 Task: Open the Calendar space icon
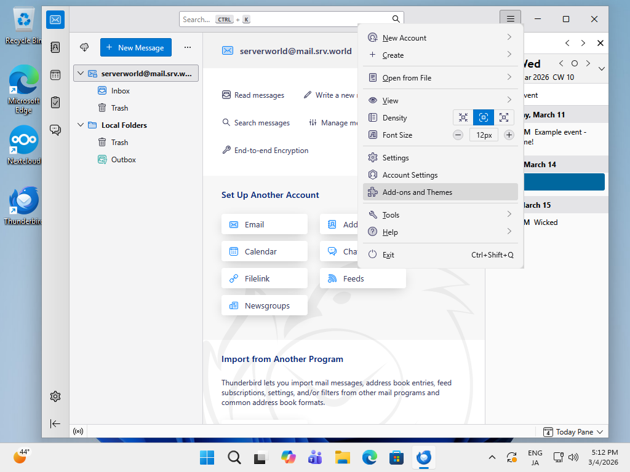[x=55, y=75]
